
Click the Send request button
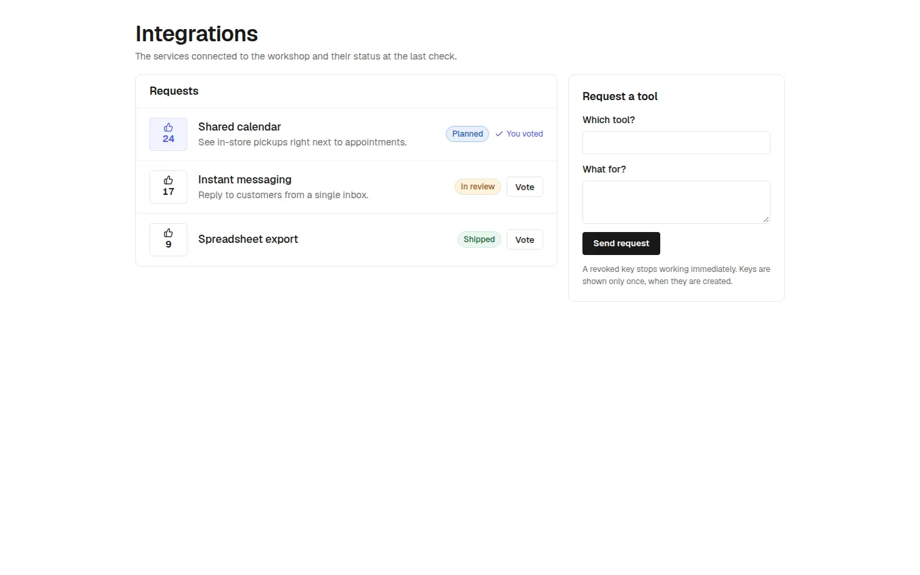tap(621, 244)
